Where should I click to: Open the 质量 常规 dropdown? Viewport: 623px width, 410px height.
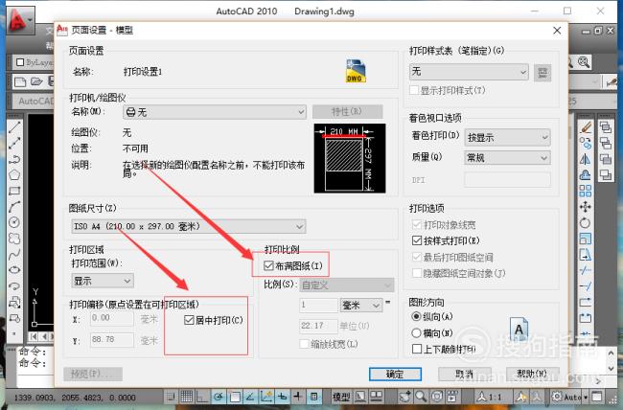point(507,158)
